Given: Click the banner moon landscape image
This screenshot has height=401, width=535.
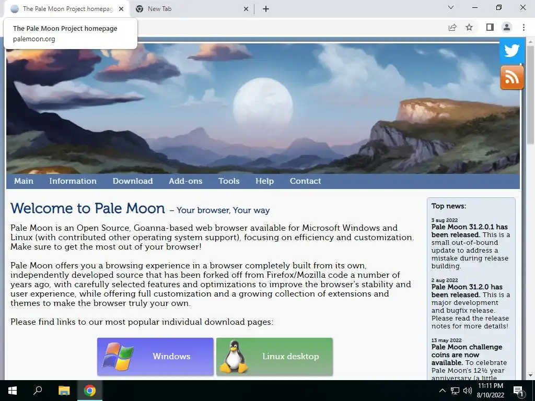Looking at the screenshot, I should coord(263,109).
